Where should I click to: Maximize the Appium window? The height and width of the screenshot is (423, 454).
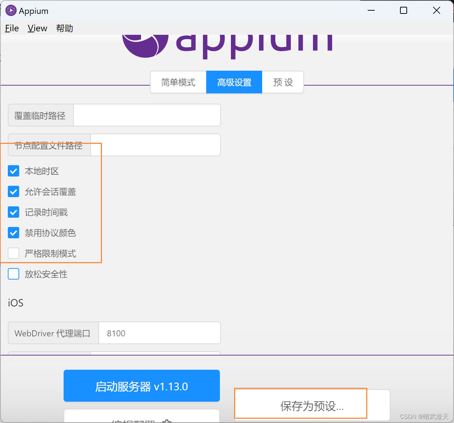[404, 11]
